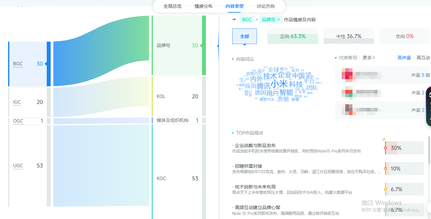Filter by 负向 0% sentiment
The image size is (431, 219).
pyautogui.click(x=405, y=36)
